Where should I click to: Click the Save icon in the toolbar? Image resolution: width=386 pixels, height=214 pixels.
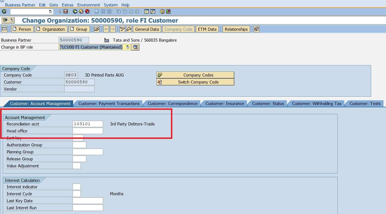coord(65,11)
